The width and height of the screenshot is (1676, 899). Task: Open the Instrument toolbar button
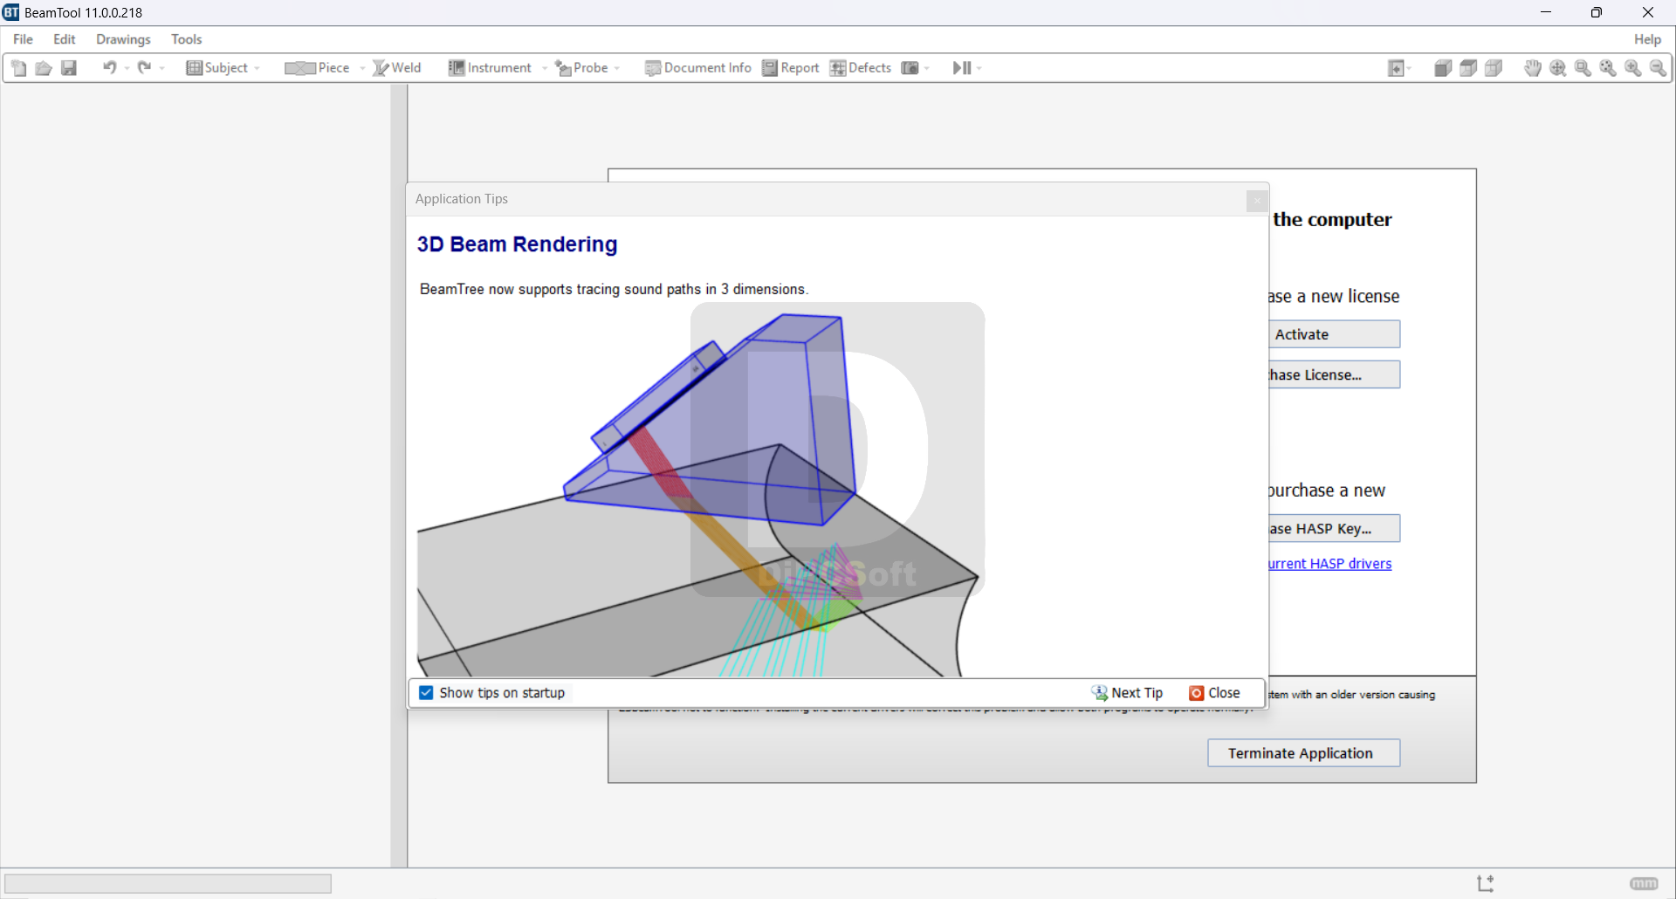pos(490,68)
